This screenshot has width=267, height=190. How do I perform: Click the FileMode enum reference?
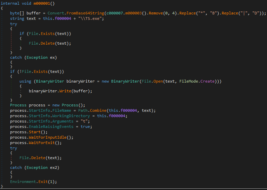coord(189,81)
